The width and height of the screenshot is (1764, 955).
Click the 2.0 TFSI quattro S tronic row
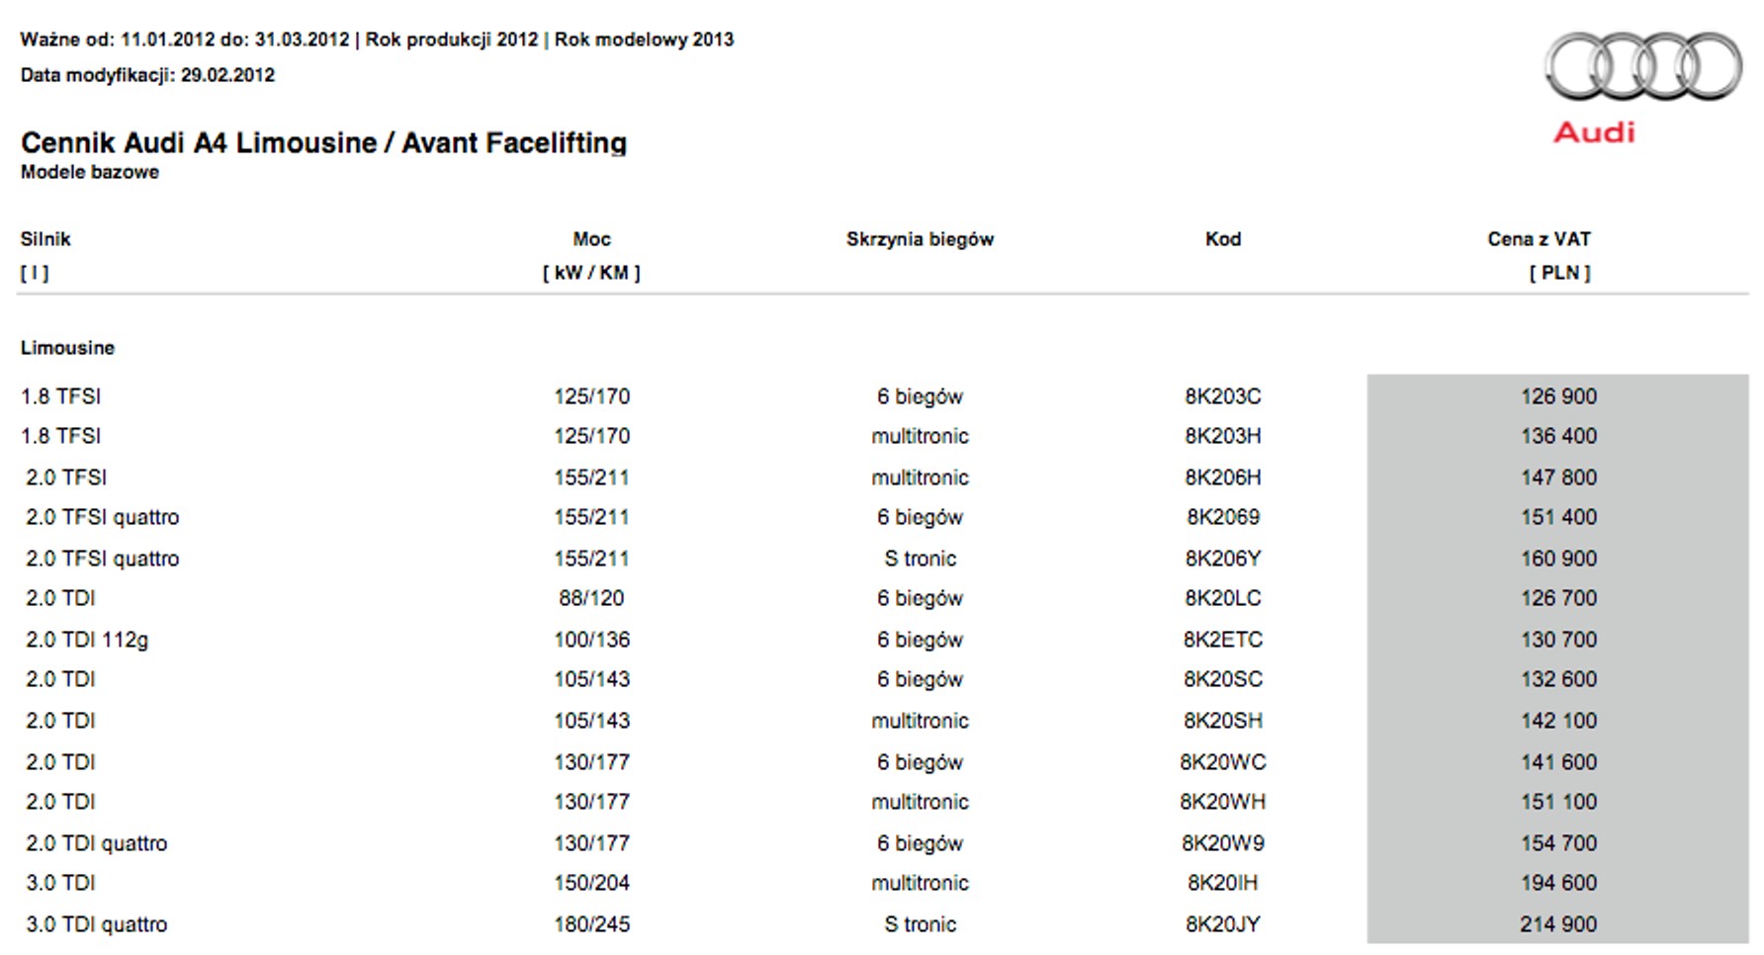point(882,559)
